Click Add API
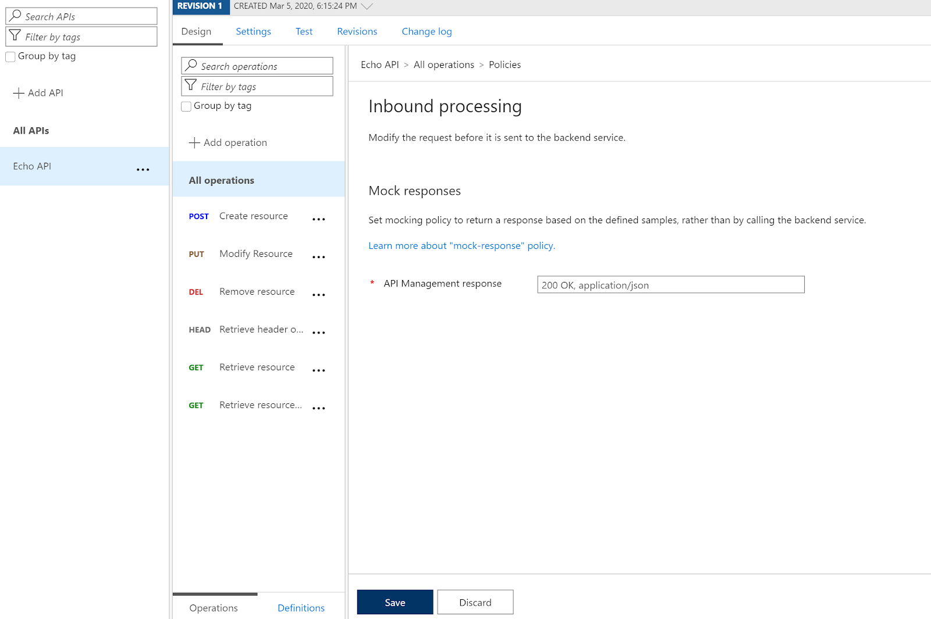The height and width of the screenshot is (619, 931). pyautogui.click(x=38, y=93)
